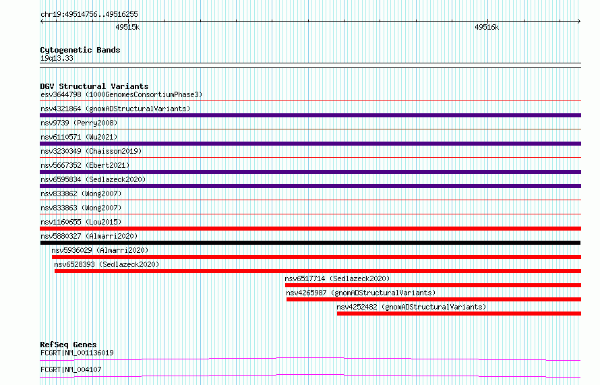Click the esv3644798 (1000GenomesConsortiumPhase3) label

(x=121, y=94)
